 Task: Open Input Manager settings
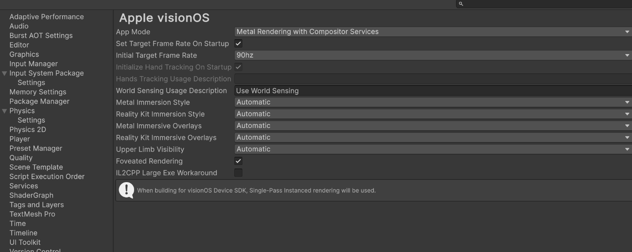tap(33, 64)
